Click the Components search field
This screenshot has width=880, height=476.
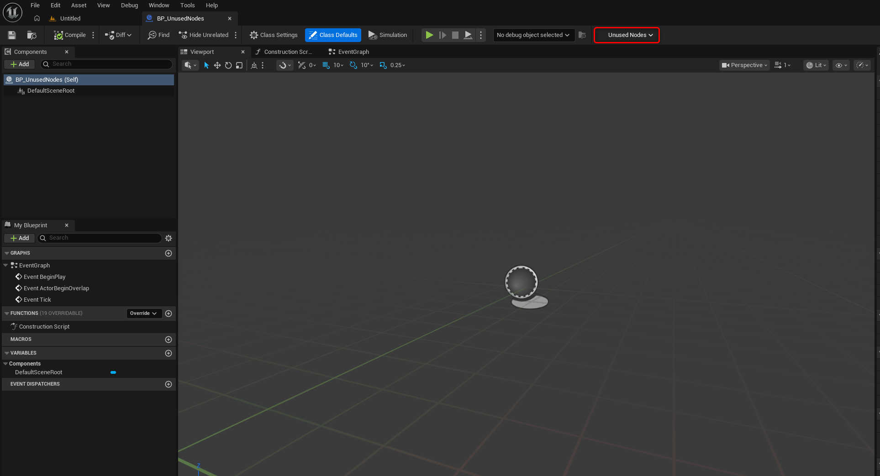pos(106,64)
